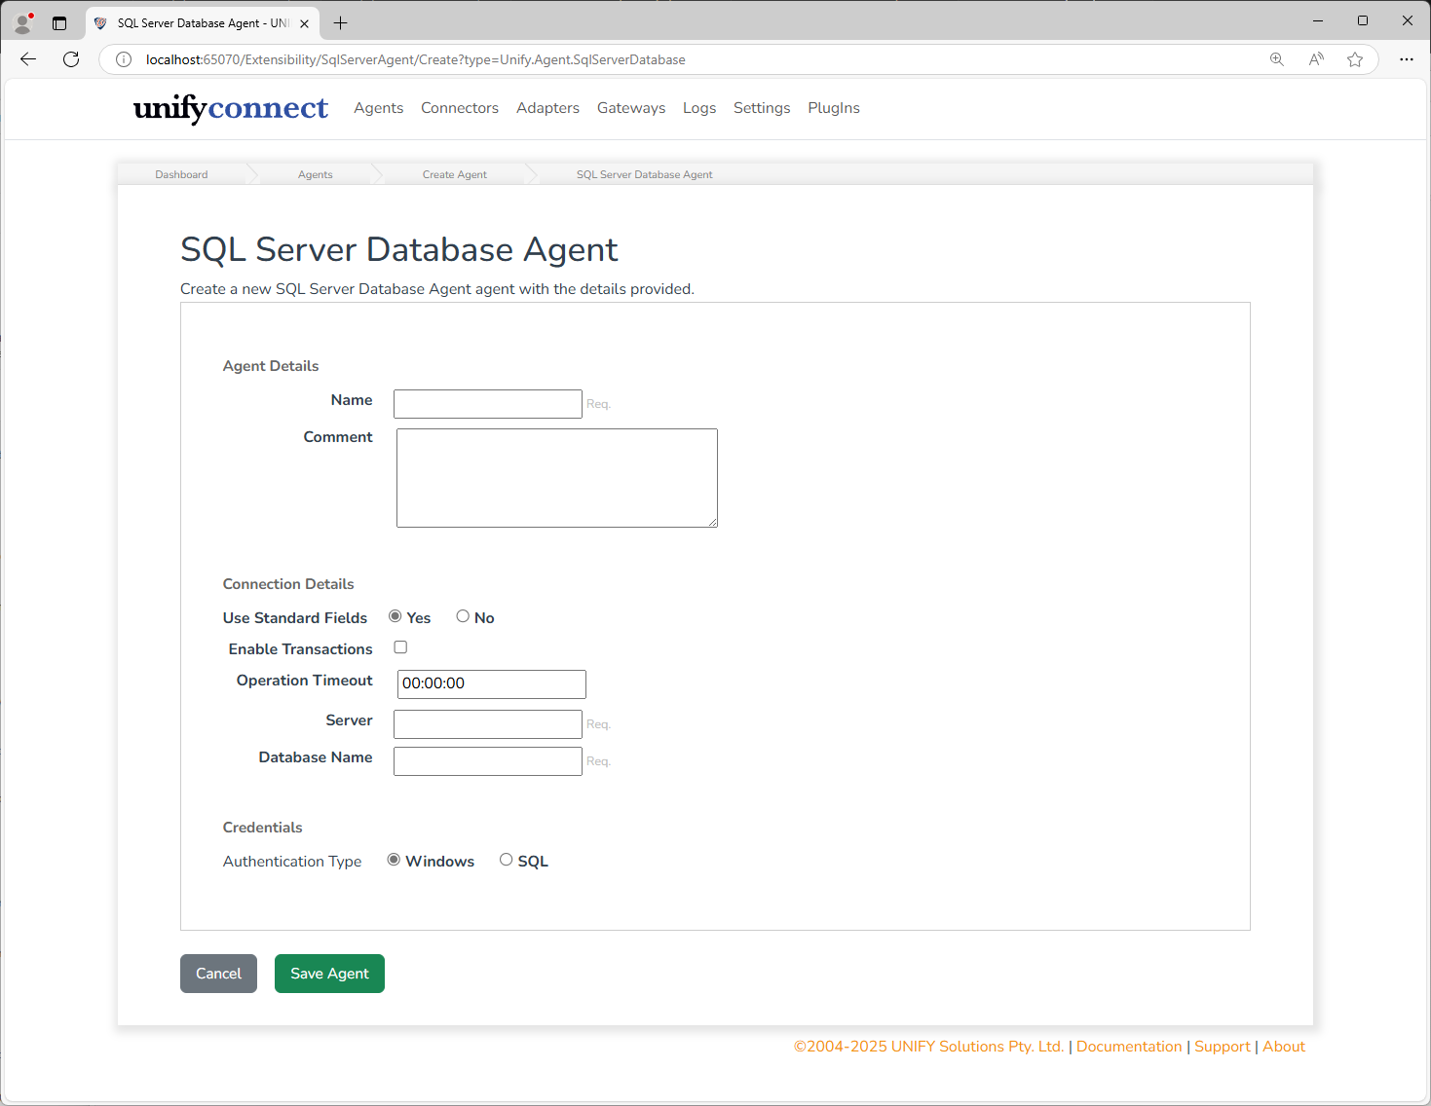Screen dimensions: 1431x1106
Task: Open the Gateways menu
Action: click(x=631, y=108)
